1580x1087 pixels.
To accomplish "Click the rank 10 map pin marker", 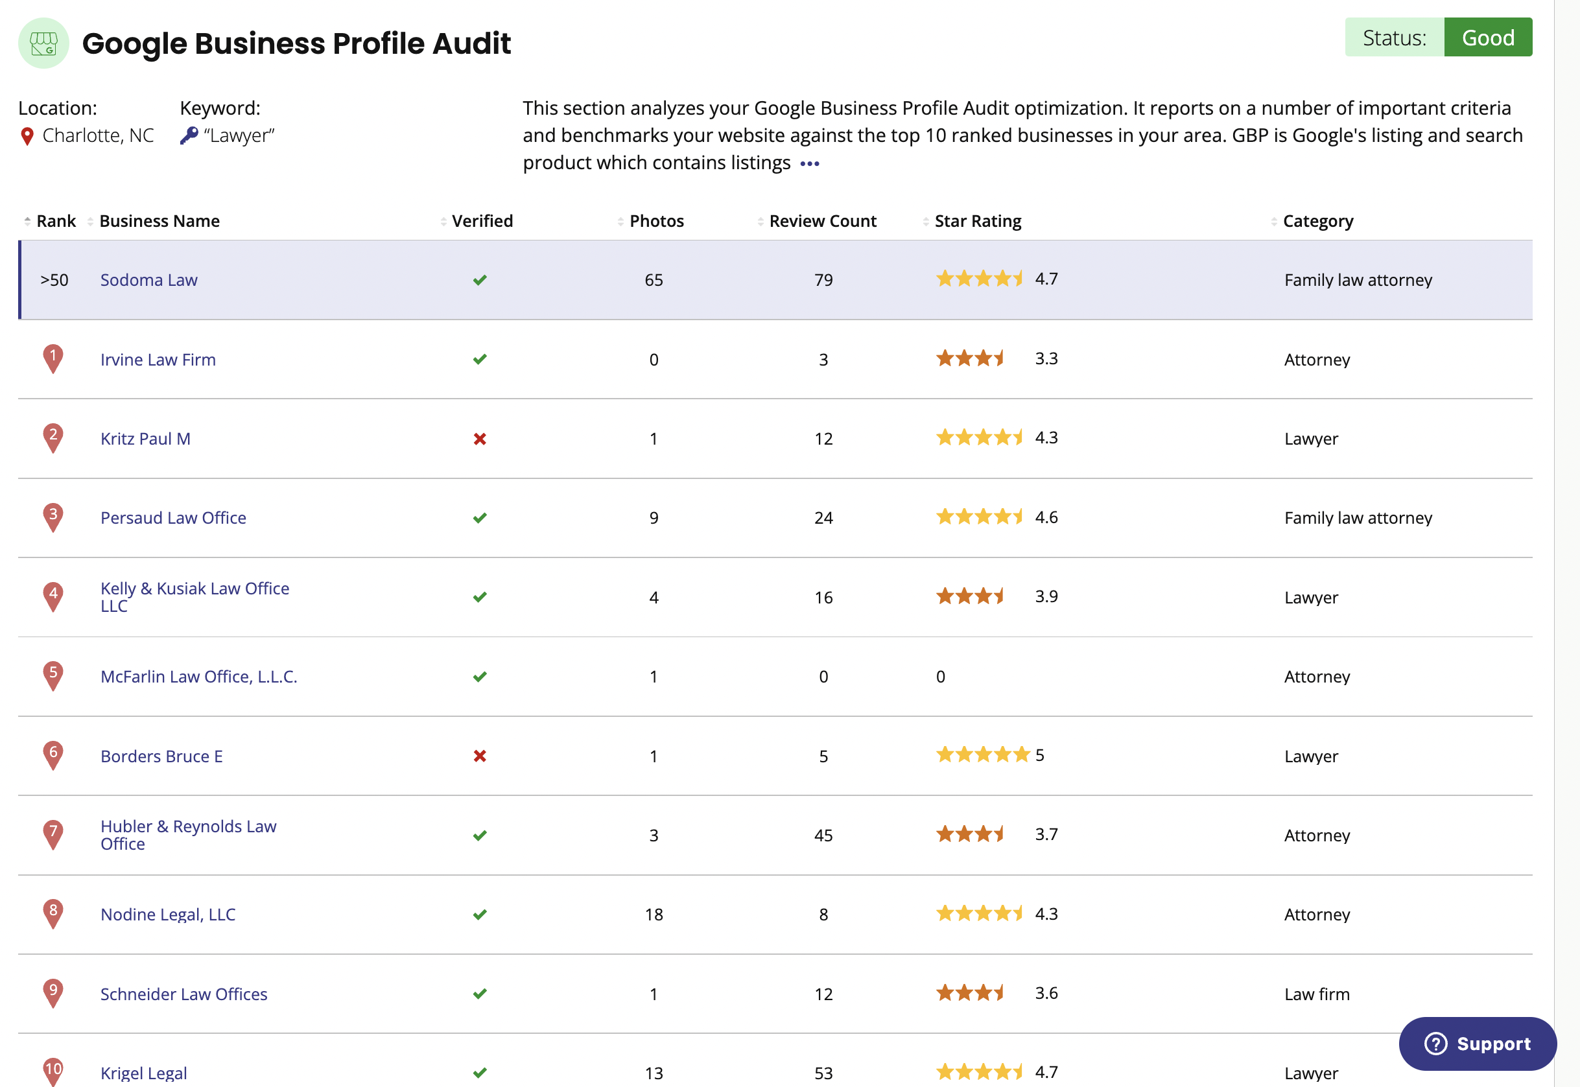I will pos(53,1072).
